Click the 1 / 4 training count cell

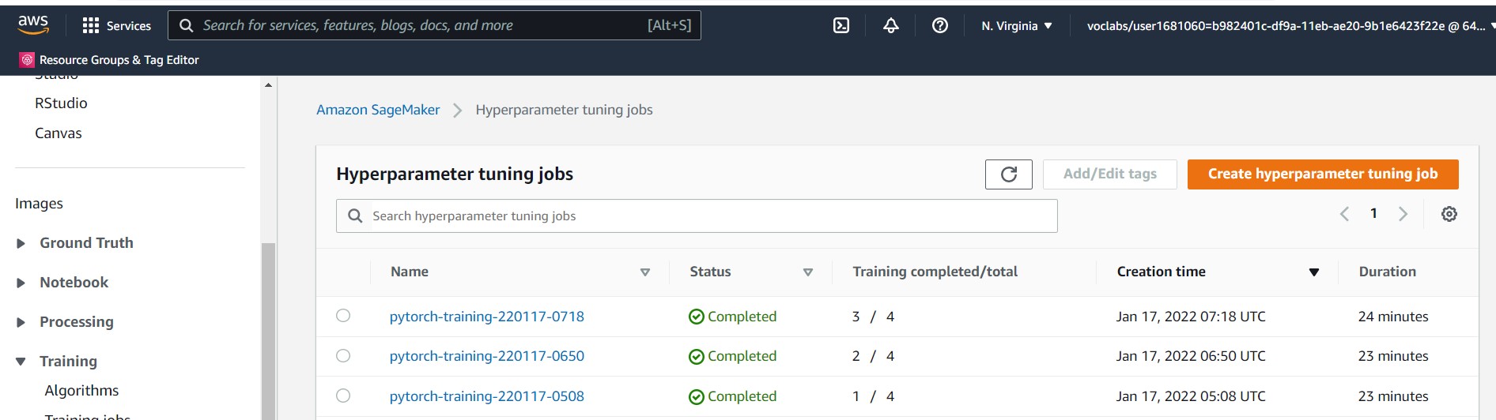[873, 396]
